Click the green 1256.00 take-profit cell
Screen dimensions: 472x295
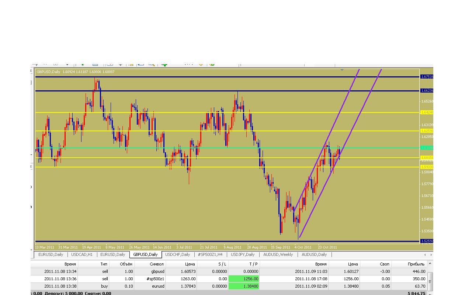244,279
